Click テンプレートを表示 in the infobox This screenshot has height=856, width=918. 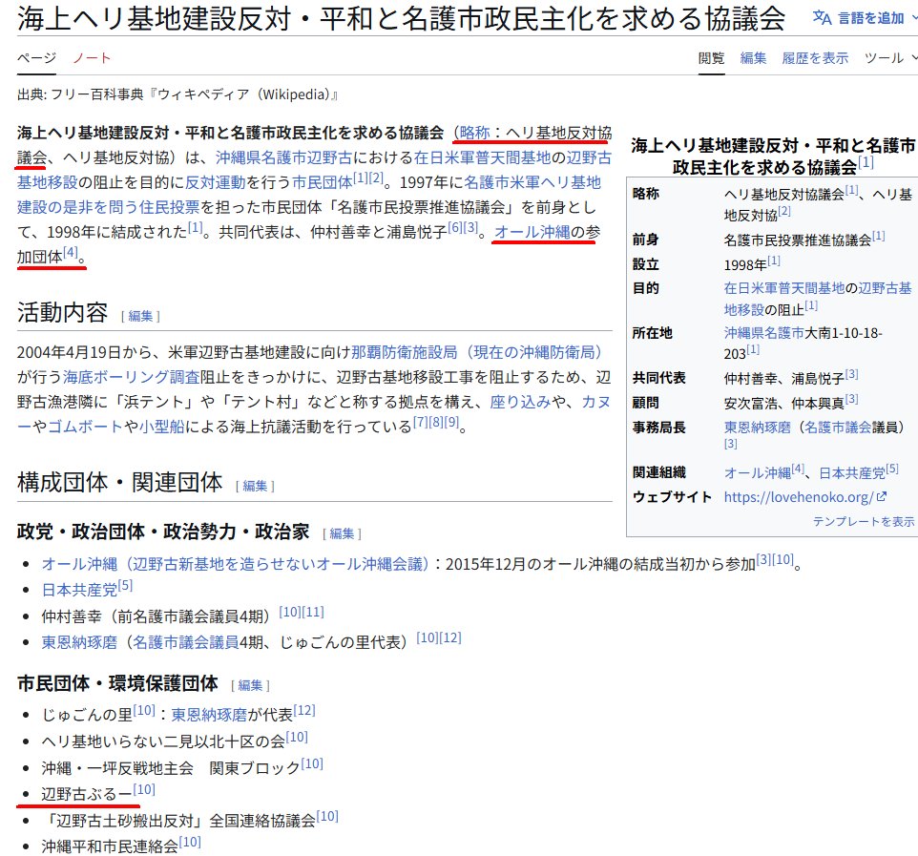tap(863, 521)
